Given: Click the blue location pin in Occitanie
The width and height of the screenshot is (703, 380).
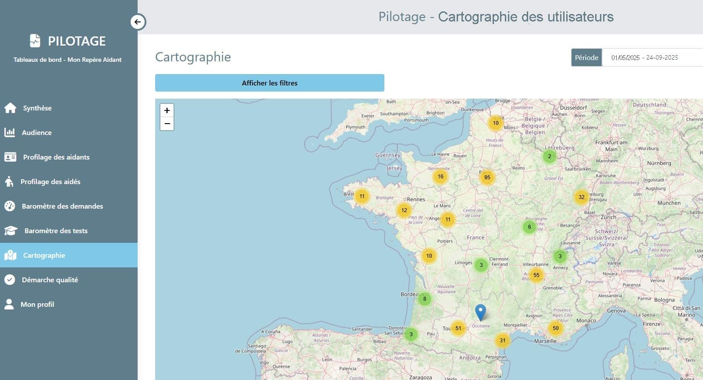Looking at the screenshot, I should coord(480,312).
